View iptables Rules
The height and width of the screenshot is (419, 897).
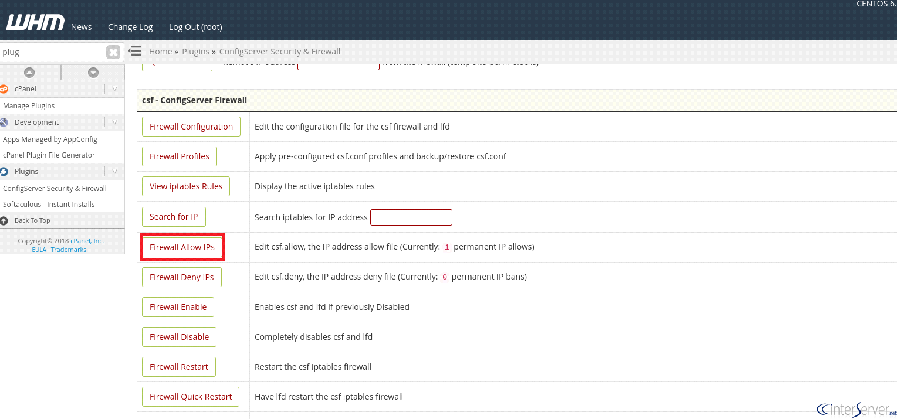[x=186, y=186]
